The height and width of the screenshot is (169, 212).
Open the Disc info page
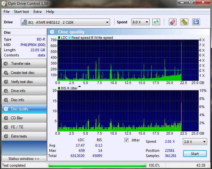(24, 100)
